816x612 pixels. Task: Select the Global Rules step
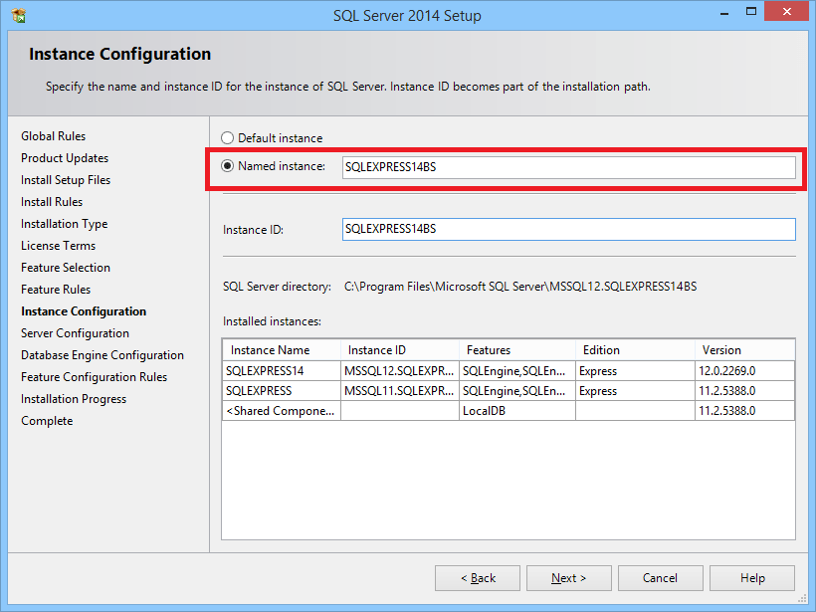[x=50, y=135]
